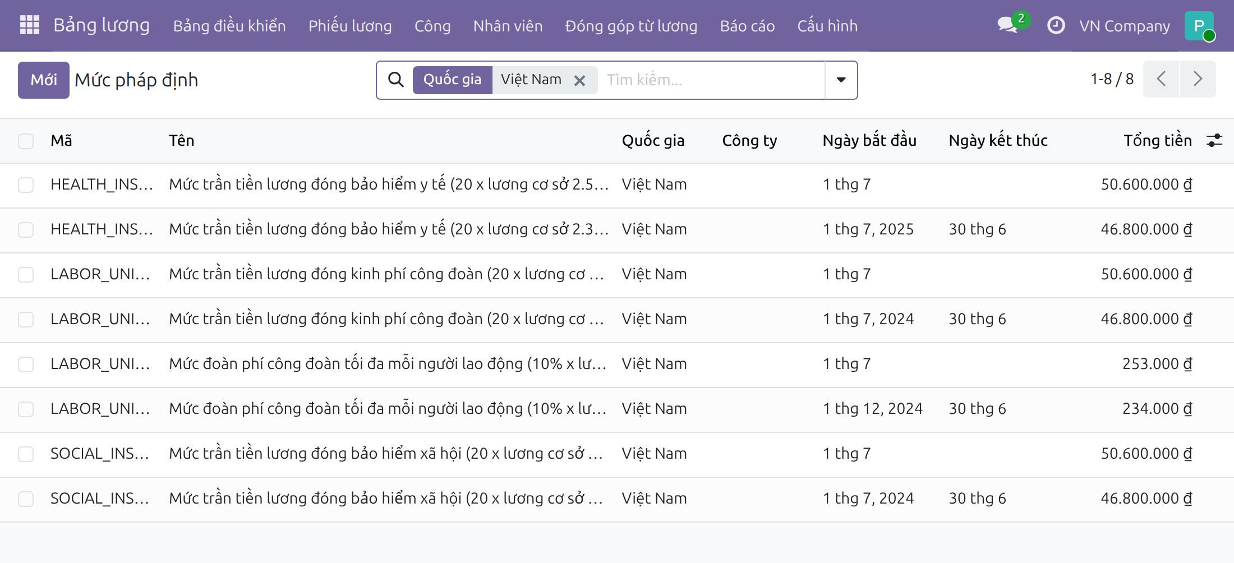Tick the checkbox for the 50.600.000 HEALTH_INS row
The height and width of the screenshot is (563, 1234).
[x=26, y=185]
